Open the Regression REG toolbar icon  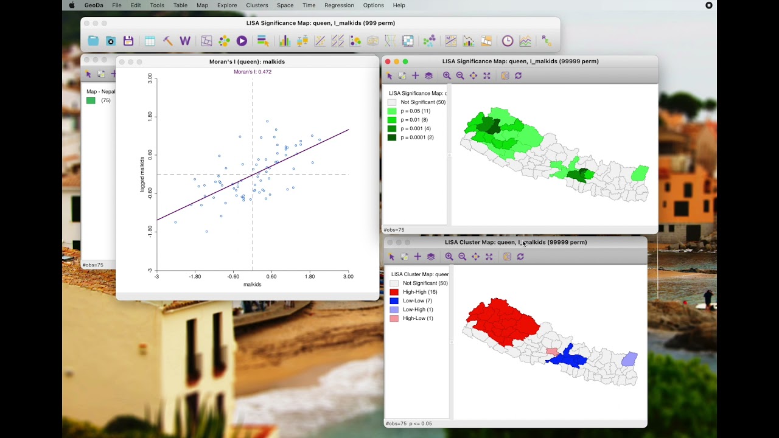tap(546, 41)
